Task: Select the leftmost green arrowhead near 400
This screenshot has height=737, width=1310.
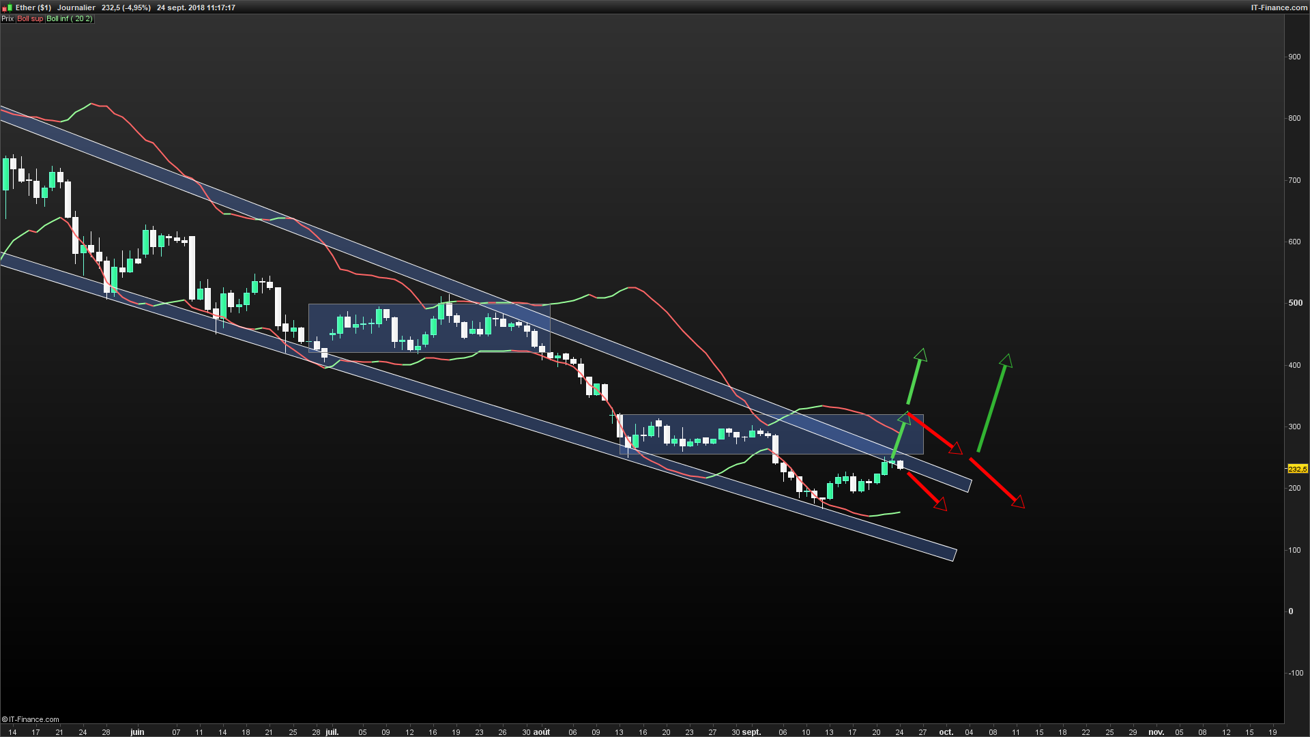Action: [x=921, y=355]
